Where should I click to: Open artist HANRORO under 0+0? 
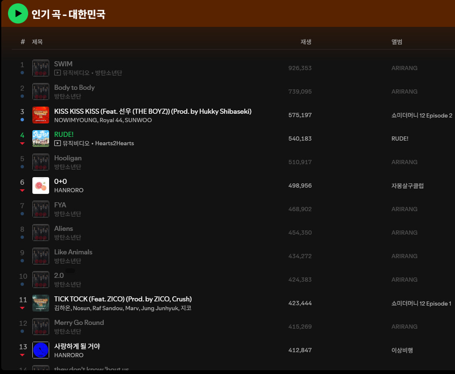69,190
